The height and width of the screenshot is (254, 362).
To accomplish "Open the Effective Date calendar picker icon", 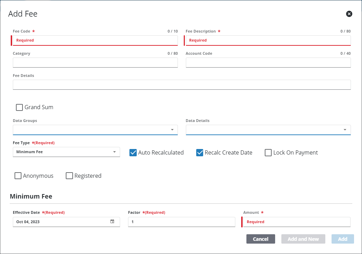I will tap(112, 221).
